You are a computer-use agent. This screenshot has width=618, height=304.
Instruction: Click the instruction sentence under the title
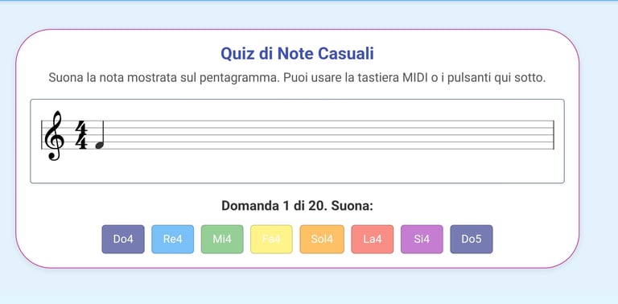click(x=297, y=77)
